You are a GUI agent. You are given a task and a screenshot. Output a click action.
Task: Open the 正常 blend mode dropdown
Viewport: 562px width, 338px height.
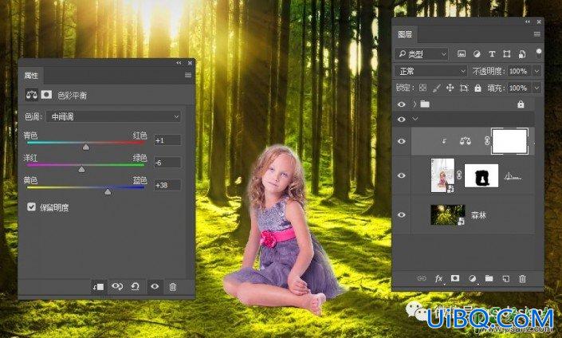pyautogui.click(x=430, y=71)
